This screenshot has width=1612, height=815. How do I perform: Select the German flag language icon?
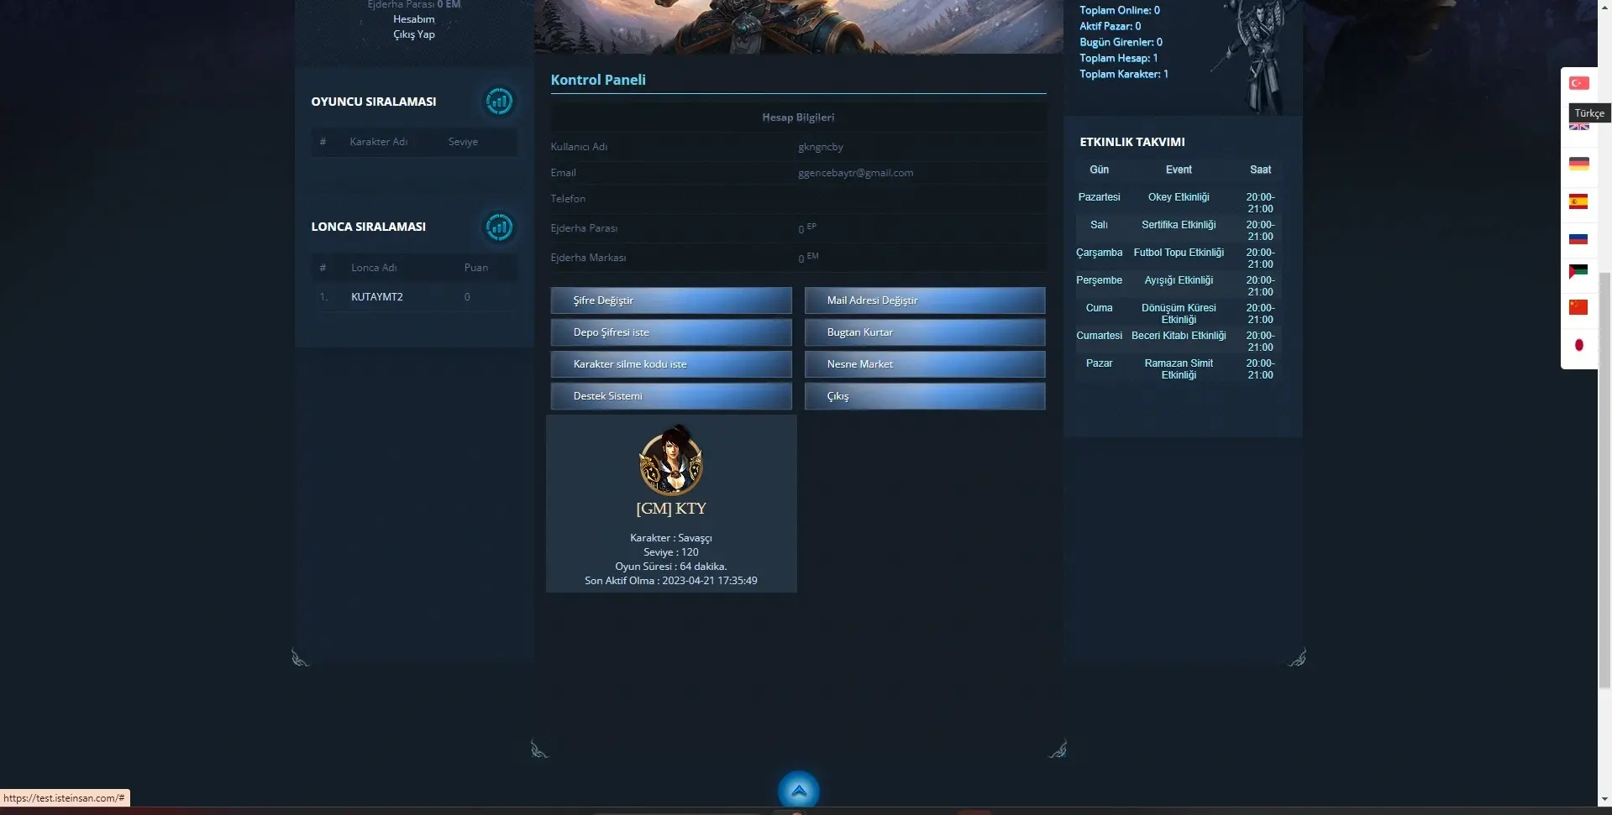(1579, 164)
